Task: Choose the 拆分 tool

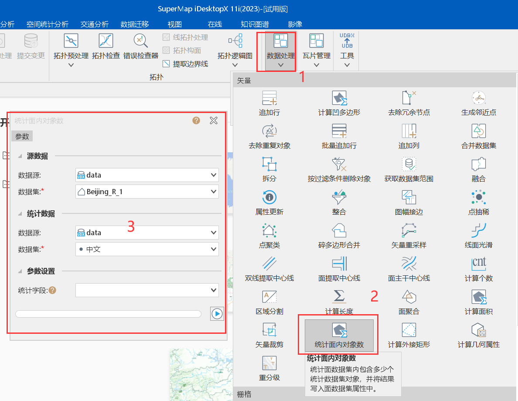Action: 269,170
